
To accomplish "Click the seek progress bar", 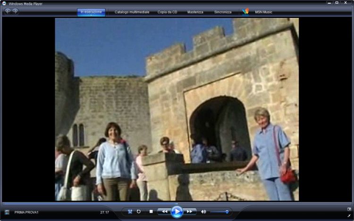I will click(177, 204).
